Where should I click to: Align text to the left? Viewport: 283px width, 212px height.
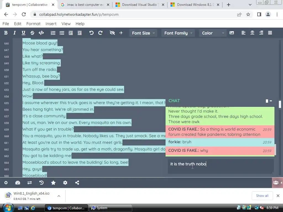[243, 33]
